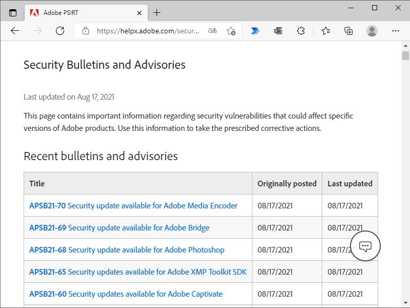Open the translate page icon
This screenshot has width=410, height=308.
pyautogui.click(x=212, y=31)
